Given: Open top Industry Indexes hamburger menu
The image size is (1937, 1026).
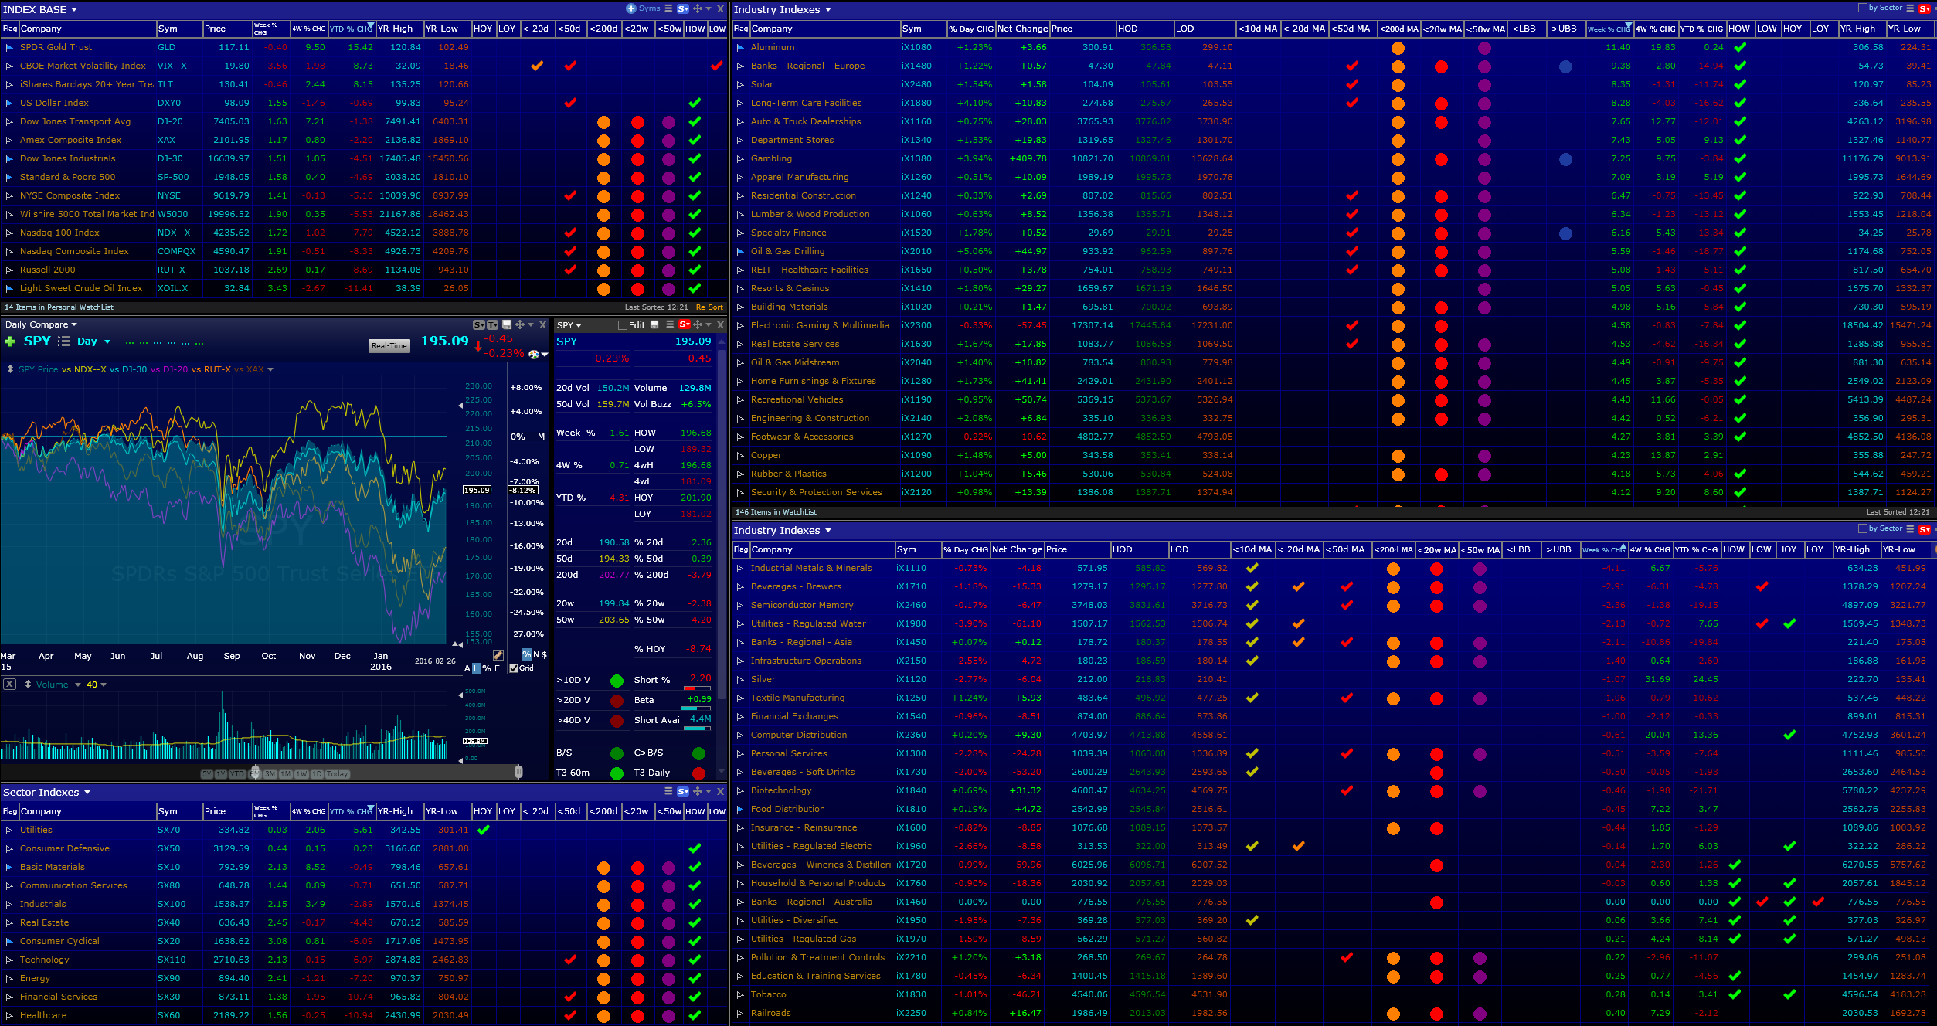Looking at the screenshot, I should pyautogui.click(x=1910, y=8).
